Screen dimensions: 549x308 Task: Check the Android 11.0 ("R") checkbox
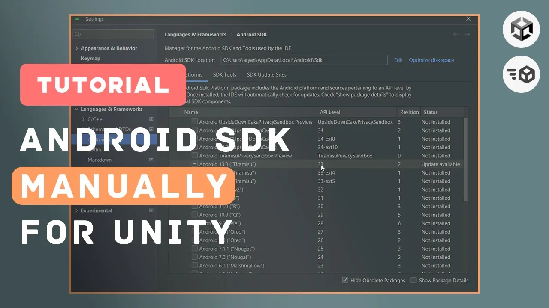point(195,207)
